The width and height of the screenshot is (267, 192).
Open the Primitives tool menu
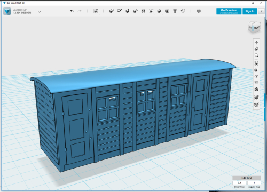coord(112,11)
